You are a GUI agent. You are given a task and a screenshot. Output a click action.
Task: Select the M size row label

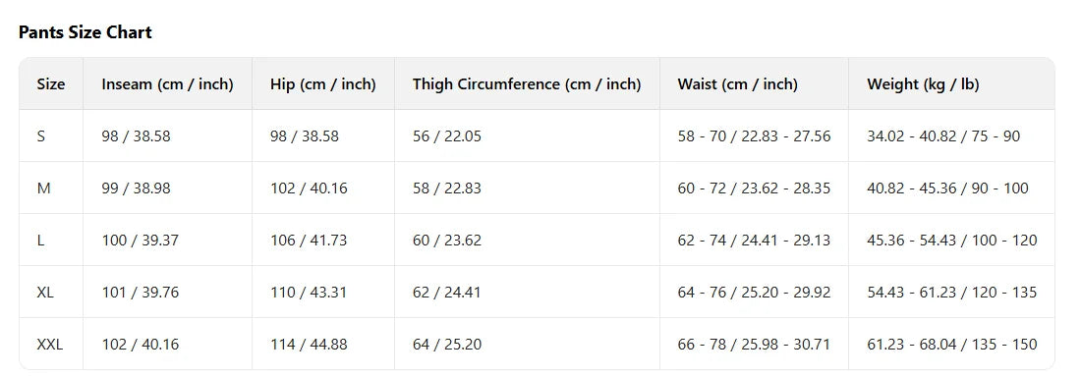[x=43, y=188]
